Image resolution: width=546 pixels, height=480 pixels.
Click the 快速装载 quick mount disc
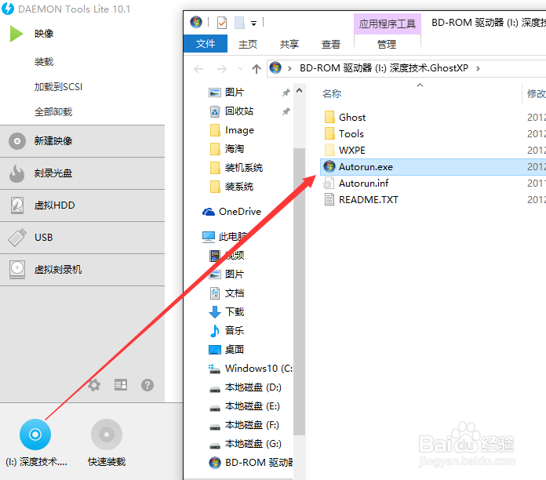pyautogui.click(x=107, y=435)
